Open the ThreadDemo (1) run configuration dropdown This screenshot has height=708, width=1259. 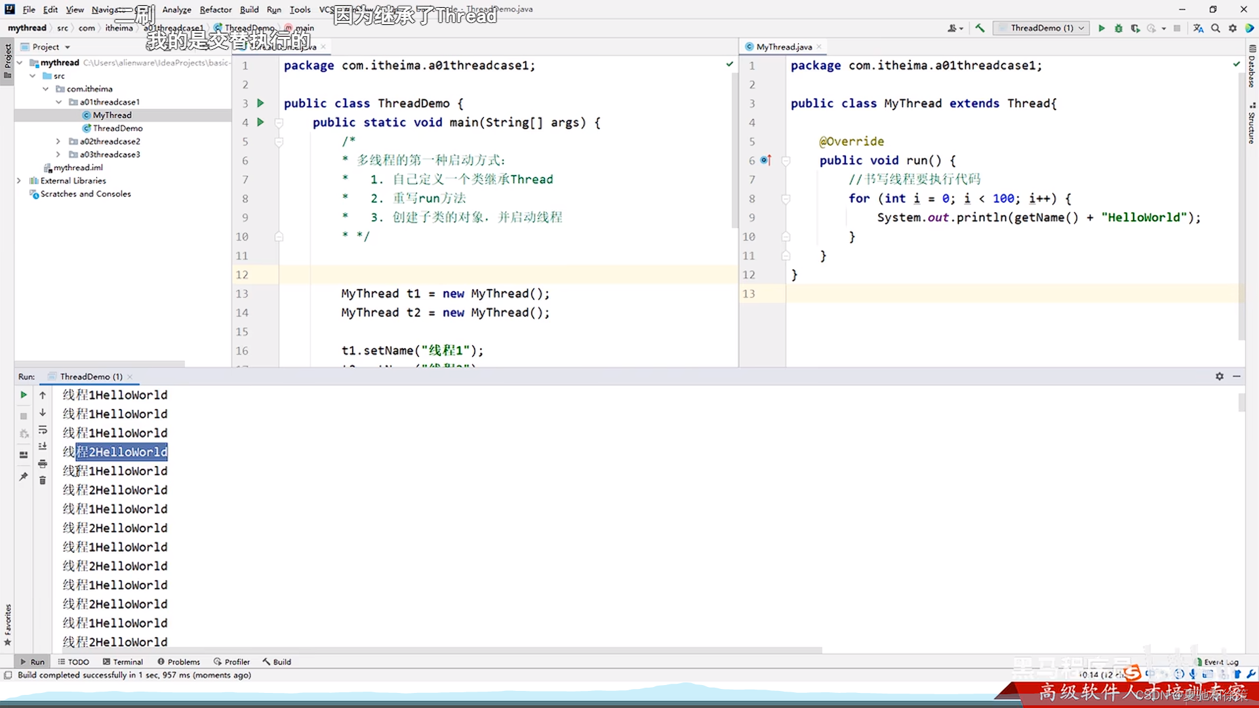point(1041,28)
